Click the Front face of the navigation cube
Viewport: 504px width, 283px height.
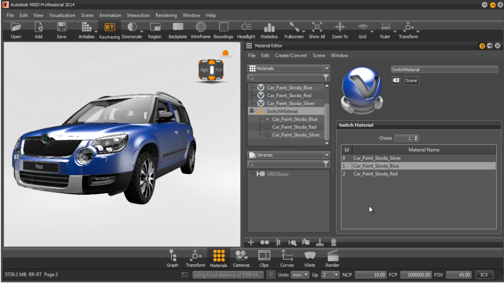tap(219, 70)
